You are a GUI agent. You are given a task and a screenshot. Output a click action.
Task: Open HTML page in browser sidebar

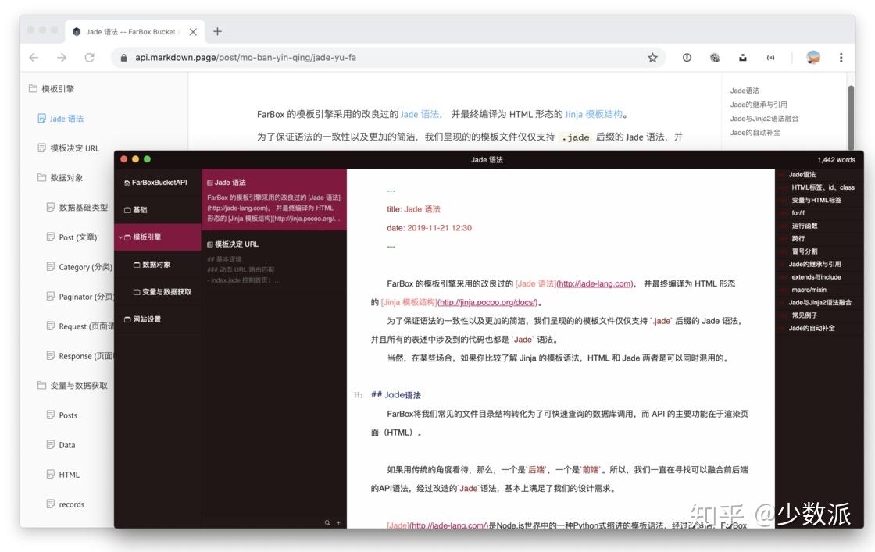pos(63,475)
